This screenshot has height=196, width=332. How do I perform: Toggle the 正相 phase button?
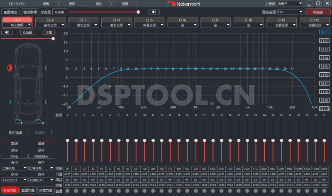click(49, 32)
